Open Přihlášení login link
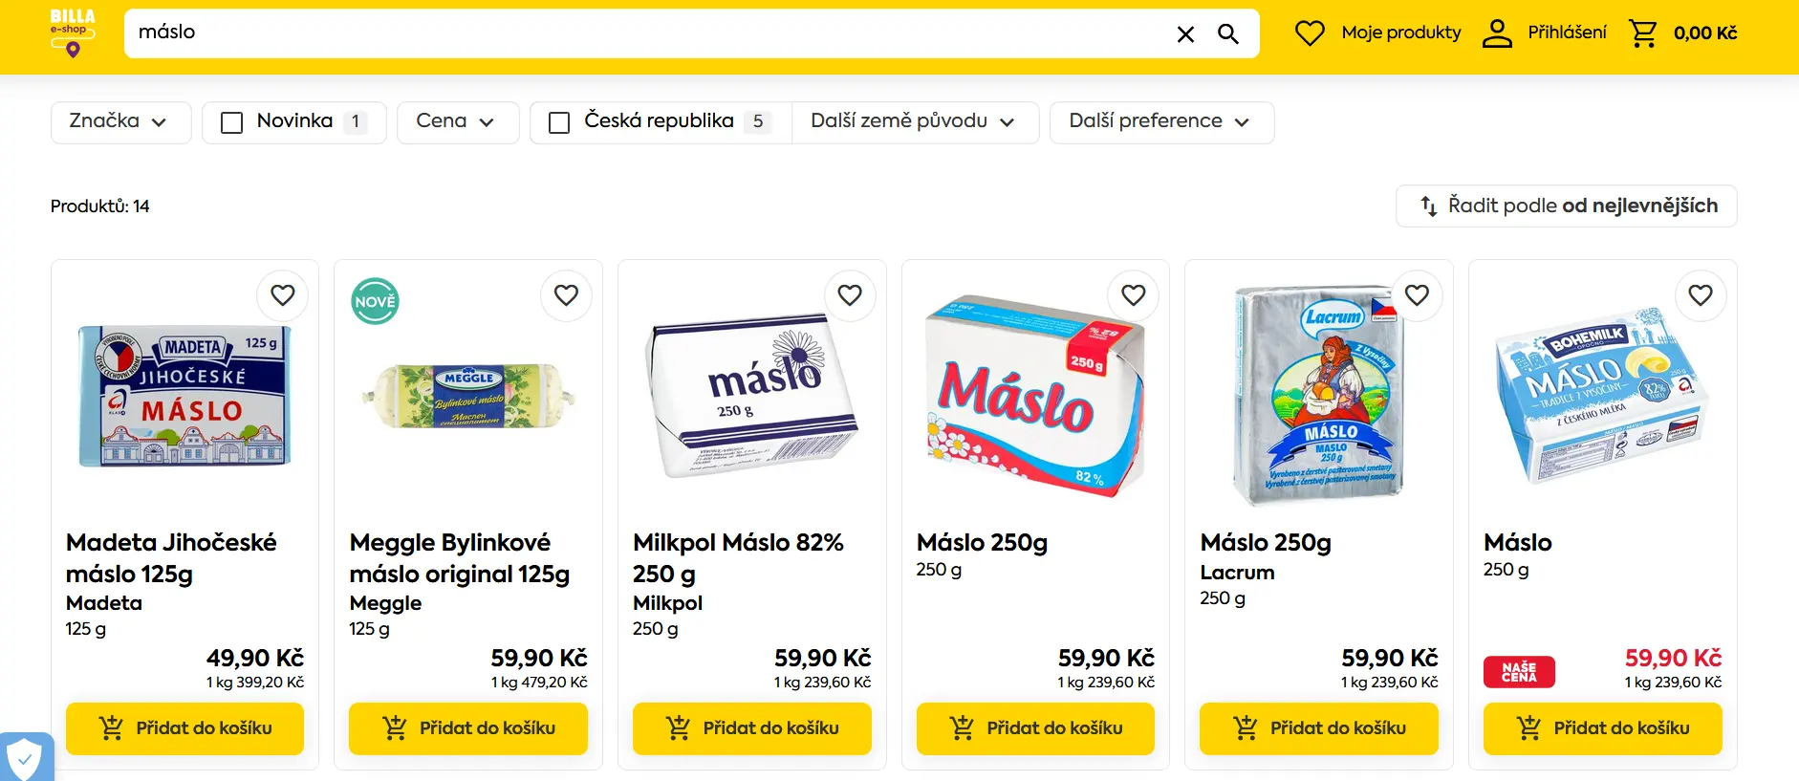 pos(1545,33)
